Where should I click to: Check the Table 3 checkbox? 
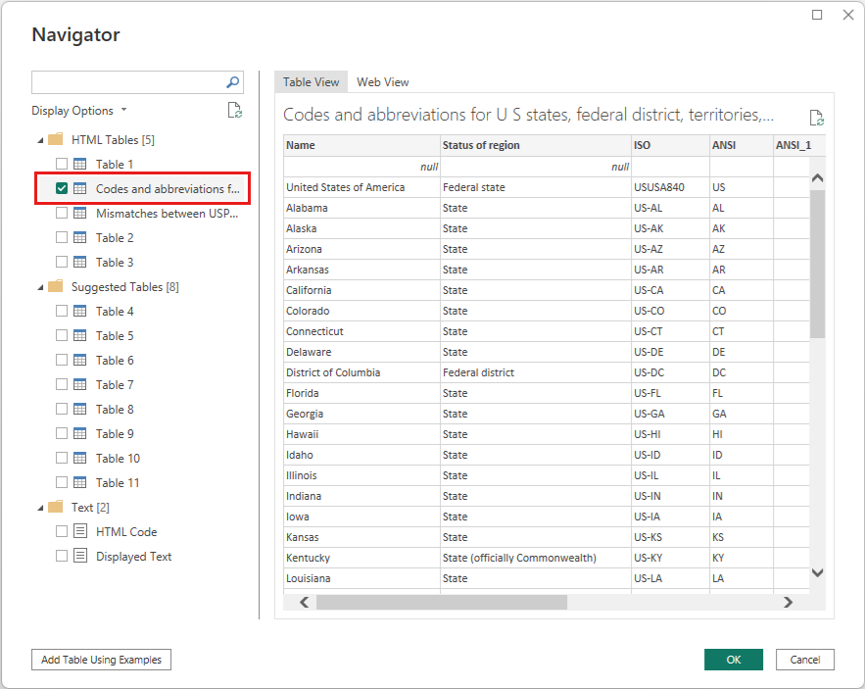62,262
